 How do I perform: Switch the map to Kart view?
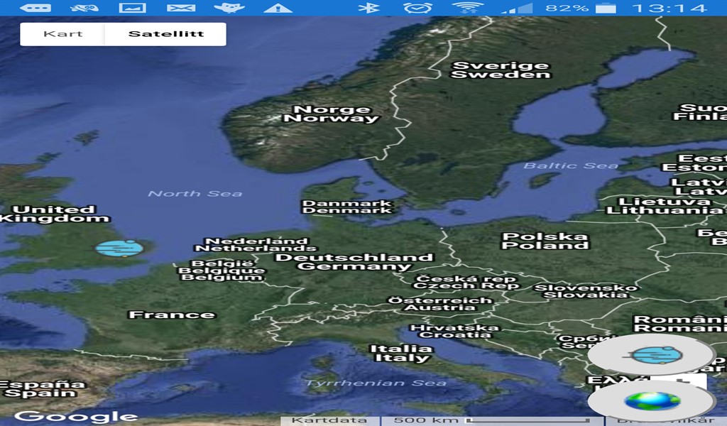[x=62, y=33]
